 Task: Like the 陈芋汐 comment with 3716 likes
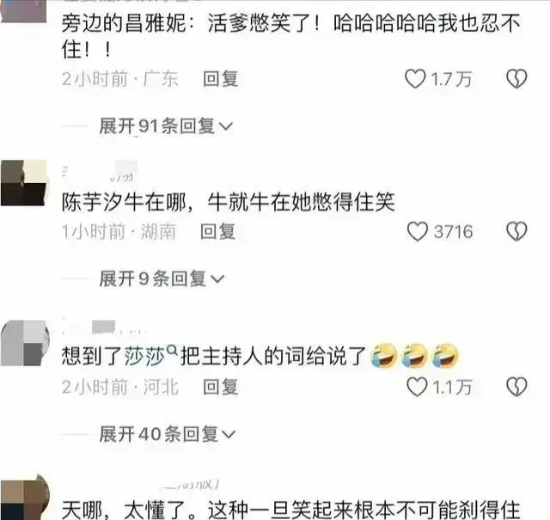click(418, 231)
